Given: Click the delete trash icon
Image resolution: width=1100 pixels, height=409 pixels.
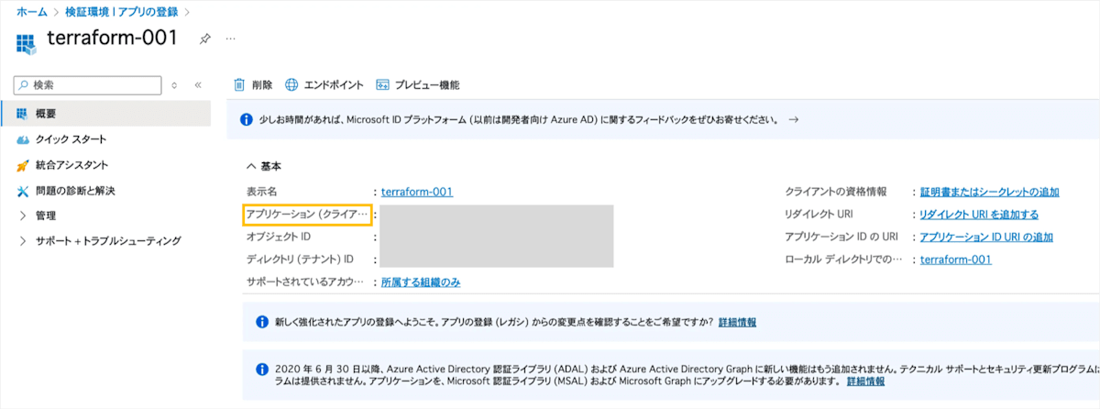Looking at the screenshot, I should 239,84.
